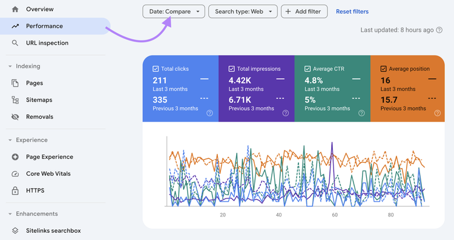
Task: Open the Date: Compare dropdown
Action: (x=174, y=11)
